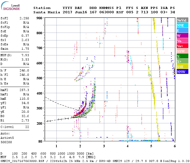190x163 pixels.
Task: Select the hmF2 value 257.3
Action: 24,90
